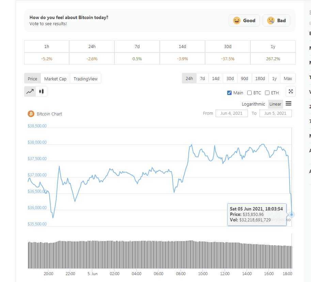
Task: Enable the BTC checkbox
Action: tap(250, 93)
